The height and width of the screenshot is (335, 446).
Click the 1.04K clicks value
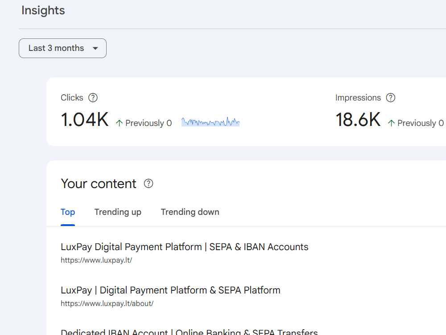coord(84,120)
